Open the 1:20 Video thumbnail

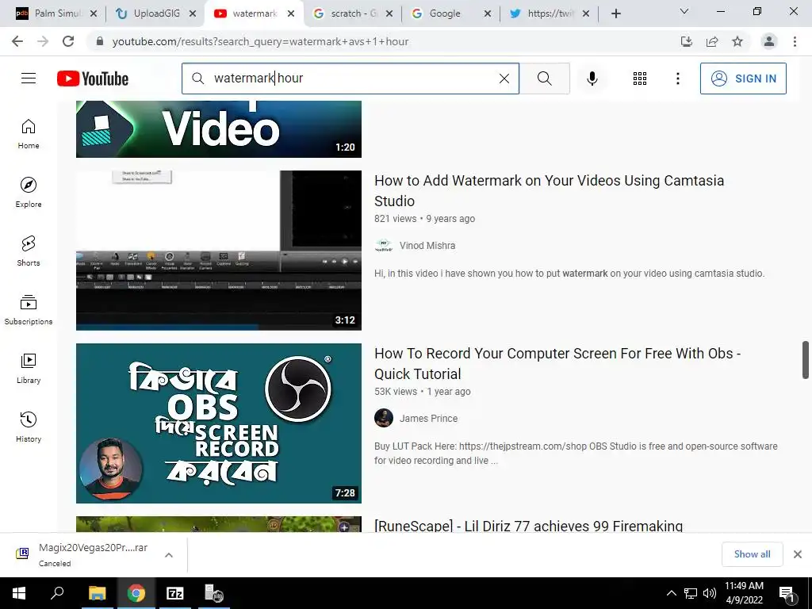tap(219, 129)
